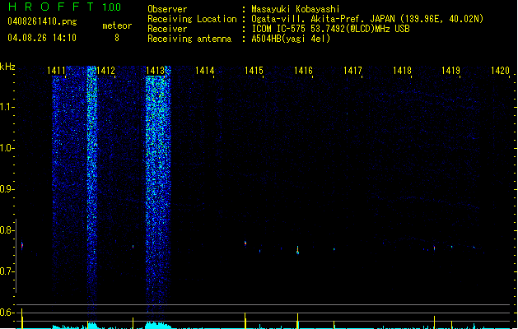Click the 1415 time axis marker
Viewport: 518px width, 329px height.
tap(254, 71)
